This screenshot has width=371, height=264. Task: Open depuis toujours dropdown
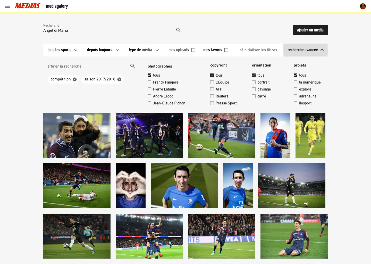[x=103, y=50]
